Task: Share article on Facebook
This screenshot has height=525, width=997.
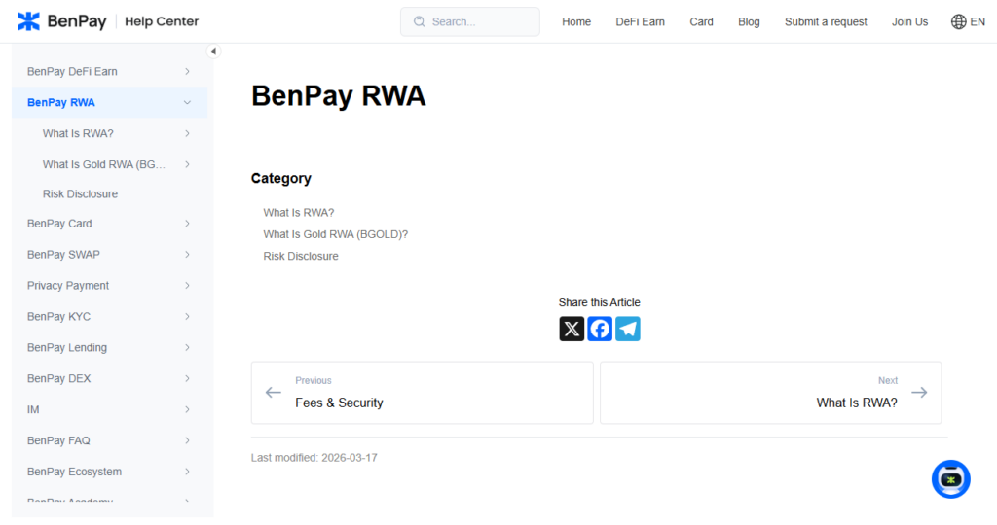Action: [600, 329]
